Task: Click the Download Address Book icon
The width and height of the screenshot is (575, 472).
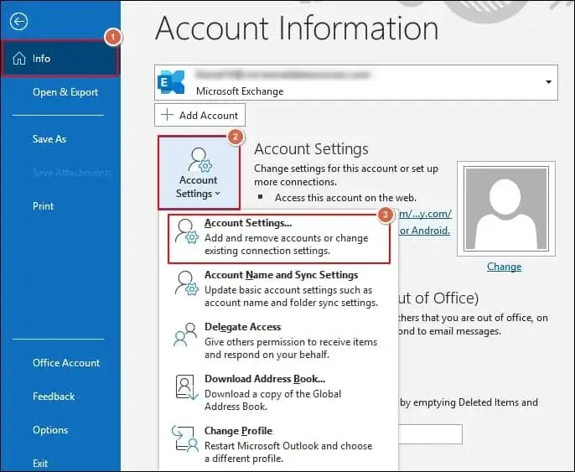Action: point(186,387)
